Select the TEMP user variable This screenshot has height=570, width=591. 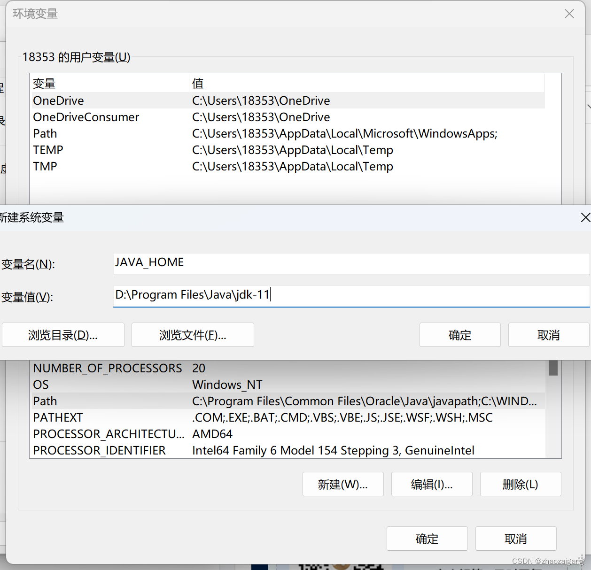click(x=188, y=150)
